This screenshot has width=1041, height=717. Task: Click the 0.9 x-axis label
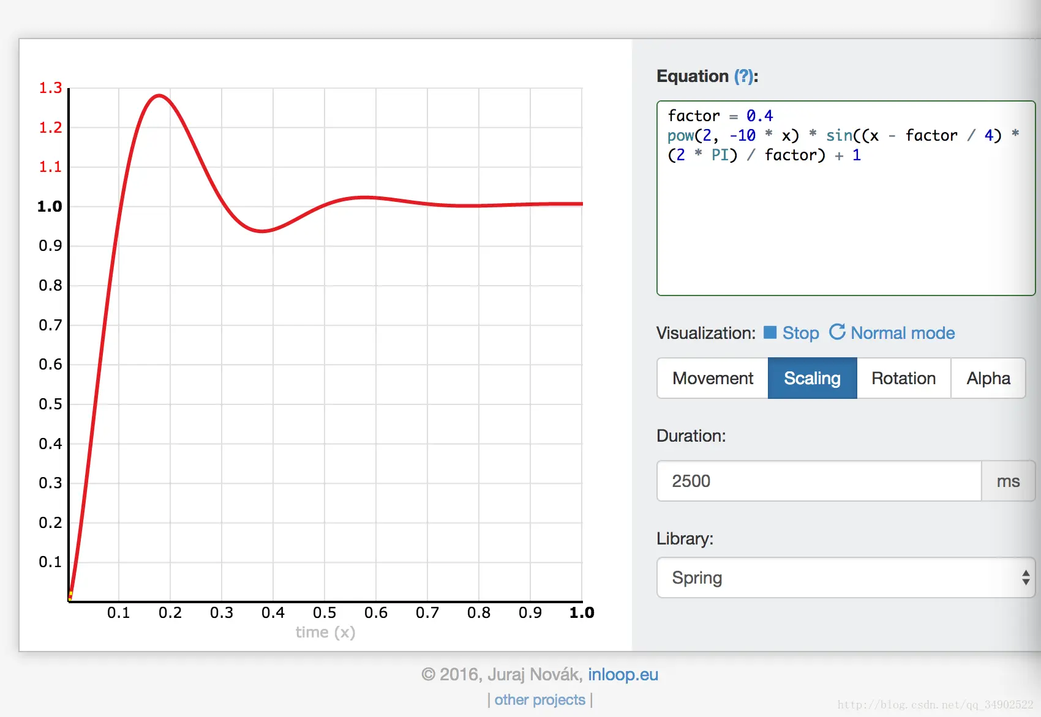pyautogui.click(x=530, y=612)
